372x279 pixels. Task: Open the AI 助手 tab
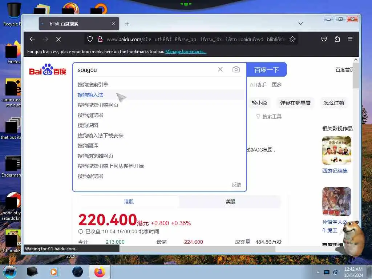click(258, 85)
